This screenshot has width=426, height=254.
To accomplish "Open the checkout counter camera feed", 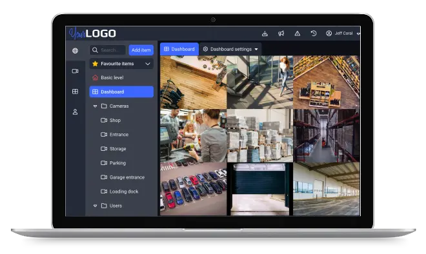I will [x=194, y=135].
